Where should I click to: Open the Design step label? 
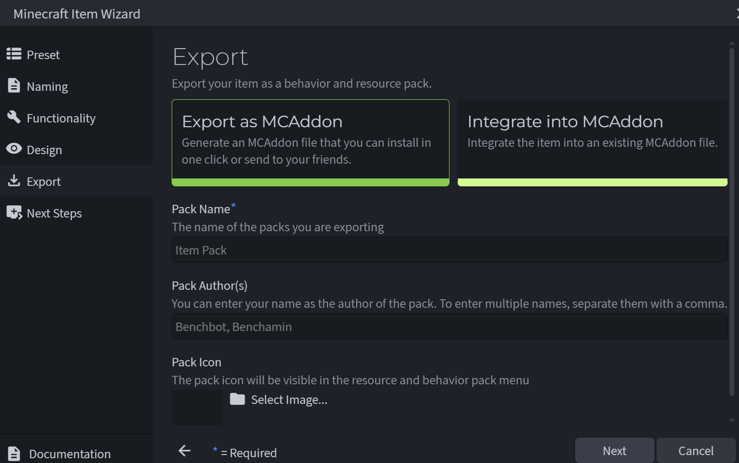coord(44,150)
